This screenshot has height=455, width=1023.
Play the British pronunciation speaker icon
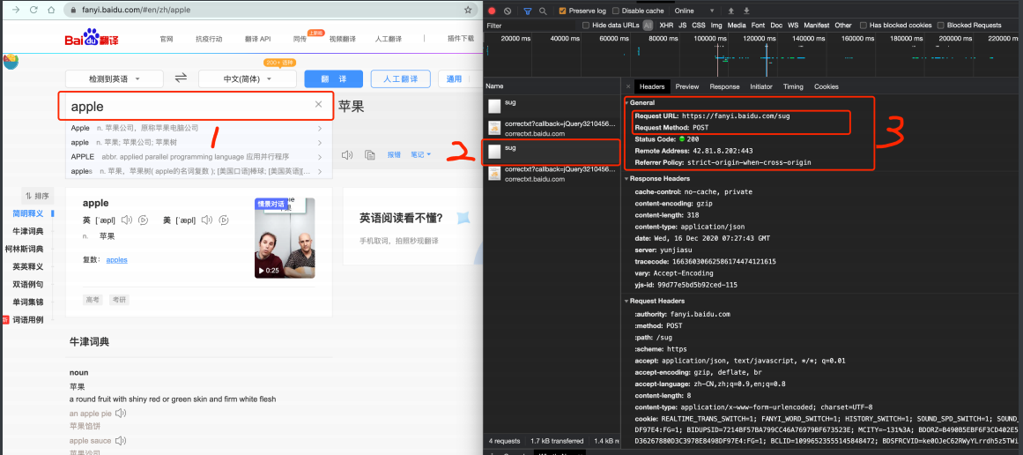pos(127,220)
